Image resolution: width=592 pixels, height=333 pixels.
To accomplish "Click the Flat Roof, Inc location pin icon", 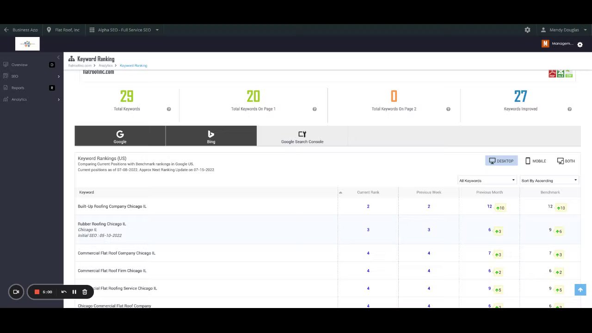I will point(49,30).
